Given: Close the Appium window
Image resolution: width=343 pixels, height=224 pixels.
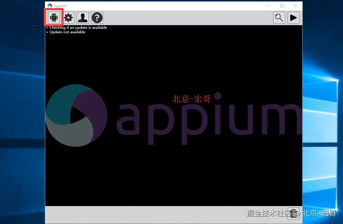Looking at the screenshot, I should coord(296,6).
